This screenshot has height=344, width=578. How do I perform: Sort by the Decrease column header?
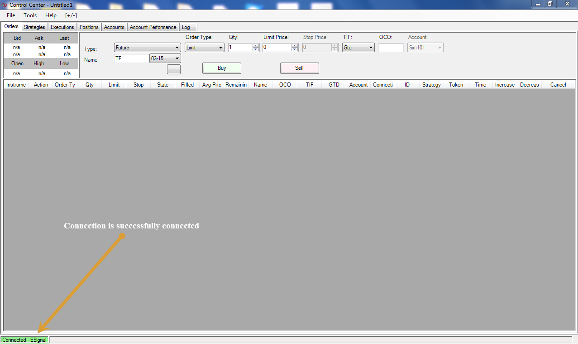click(x=530, y=85)
